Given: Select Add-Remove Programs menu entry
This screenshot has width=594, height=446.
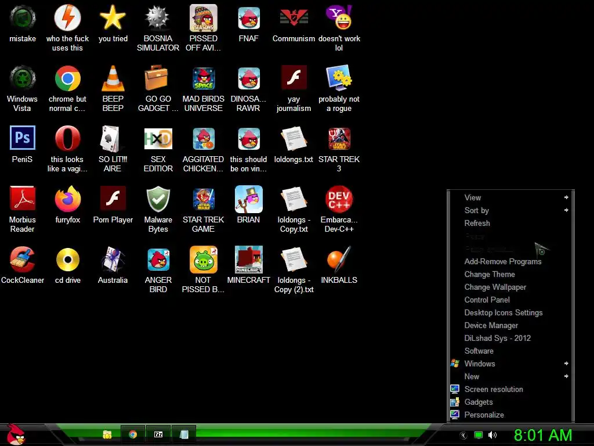Looking at the screenshot, I should point(510,261).
